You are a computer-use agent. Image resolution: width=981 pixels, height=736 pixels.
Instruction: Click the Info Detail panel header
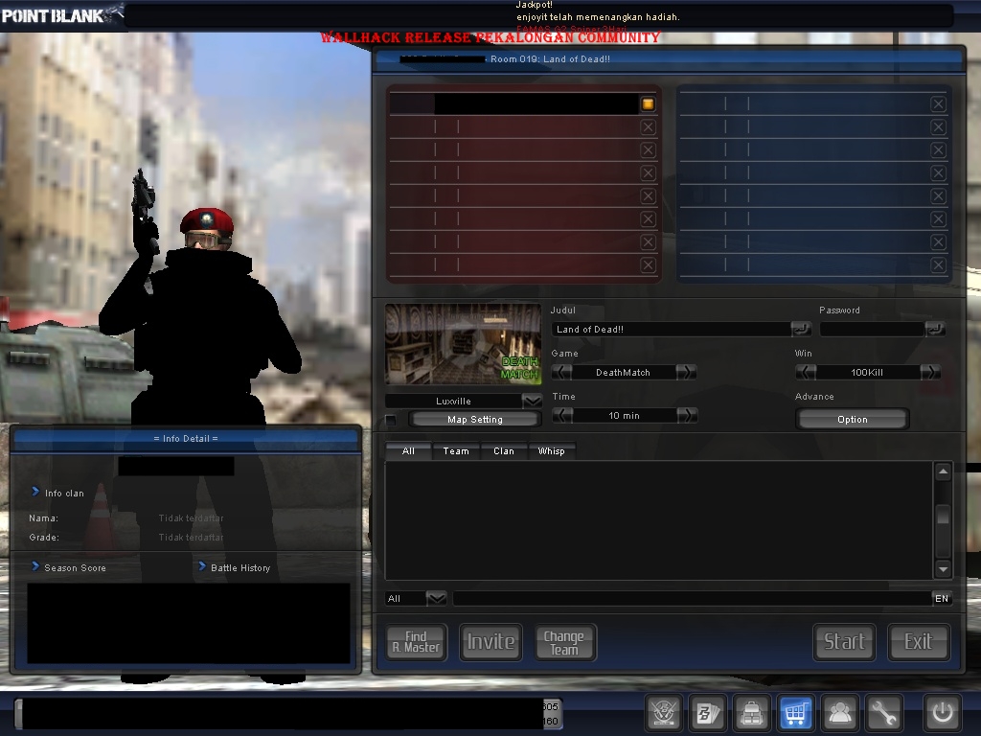[x=186, y=438]
